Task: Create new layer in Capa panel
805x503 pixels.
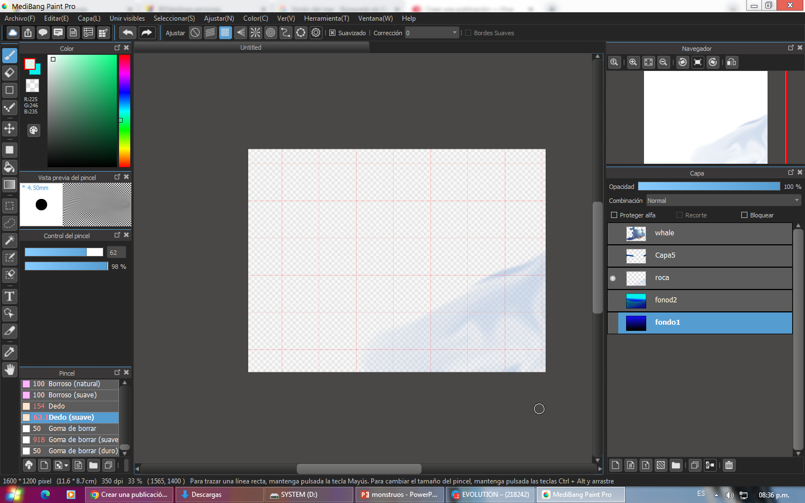Action: click(615, 465)
